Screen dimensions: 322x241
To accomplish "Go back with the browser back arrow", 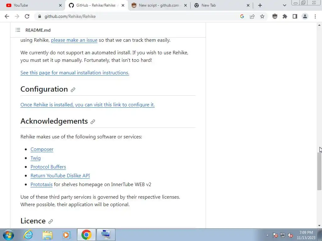I will (x=7, y=16).
